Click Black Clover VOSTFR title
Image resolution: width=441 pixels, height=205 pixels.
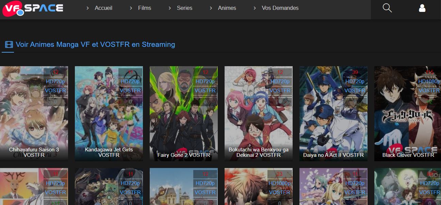click(408, 155)
